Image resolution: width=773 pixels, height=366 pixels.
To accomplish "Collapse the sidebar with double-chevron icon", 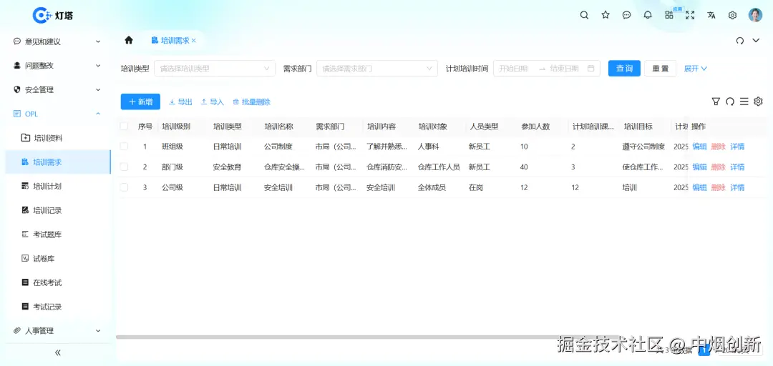I will (x=58, y=352).
